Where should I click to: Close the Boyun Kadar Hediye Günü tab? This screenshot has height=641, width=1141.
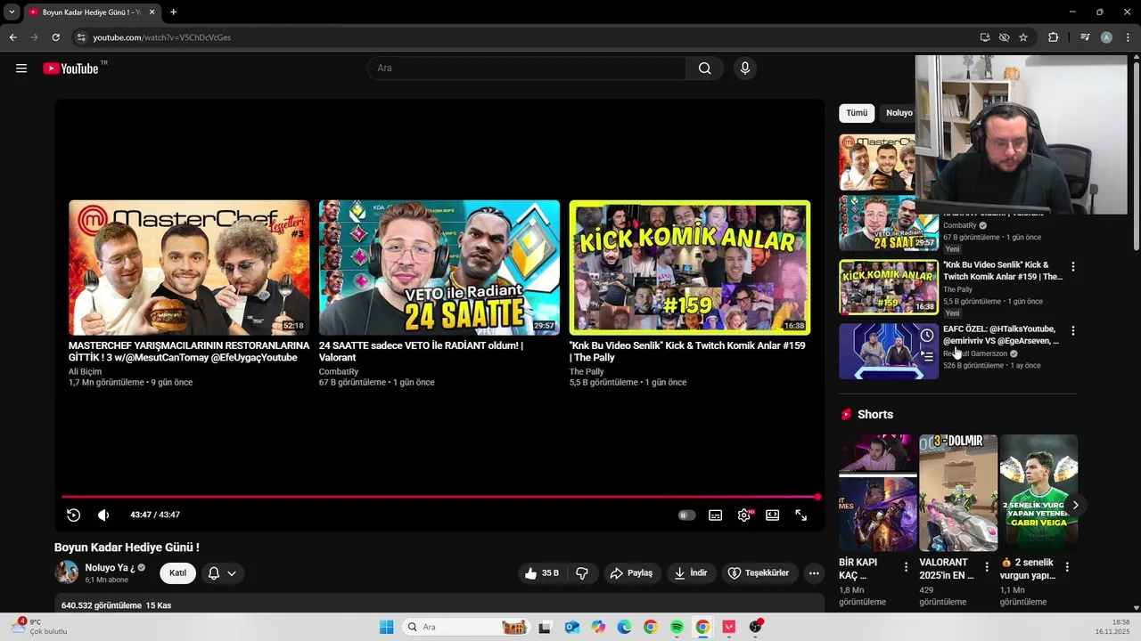[x=152, y=12]
